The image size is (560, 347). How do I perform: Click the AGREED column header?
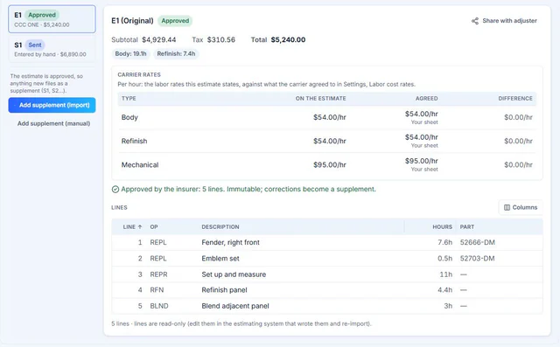(426, 99)
